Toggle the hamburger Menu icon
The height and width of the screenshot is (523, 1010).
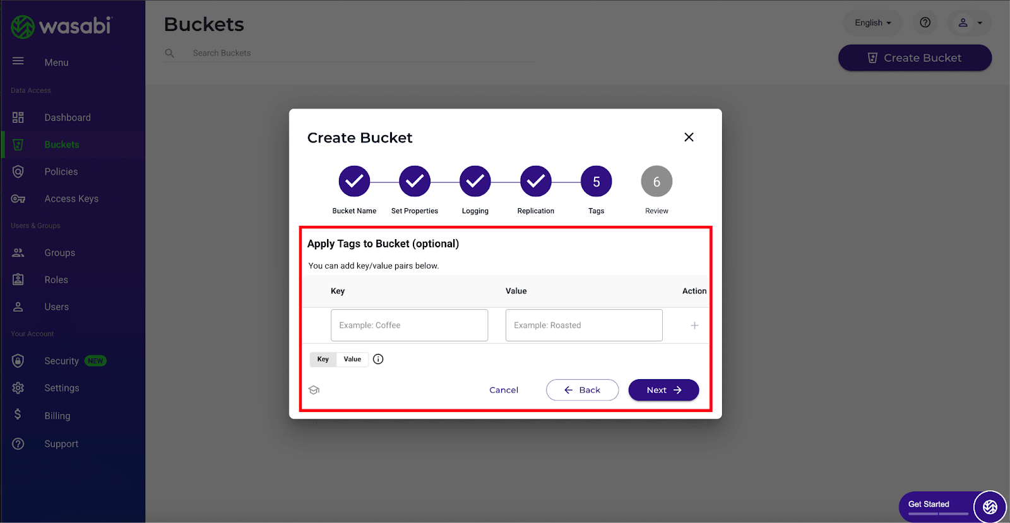[x=18, y=61]
